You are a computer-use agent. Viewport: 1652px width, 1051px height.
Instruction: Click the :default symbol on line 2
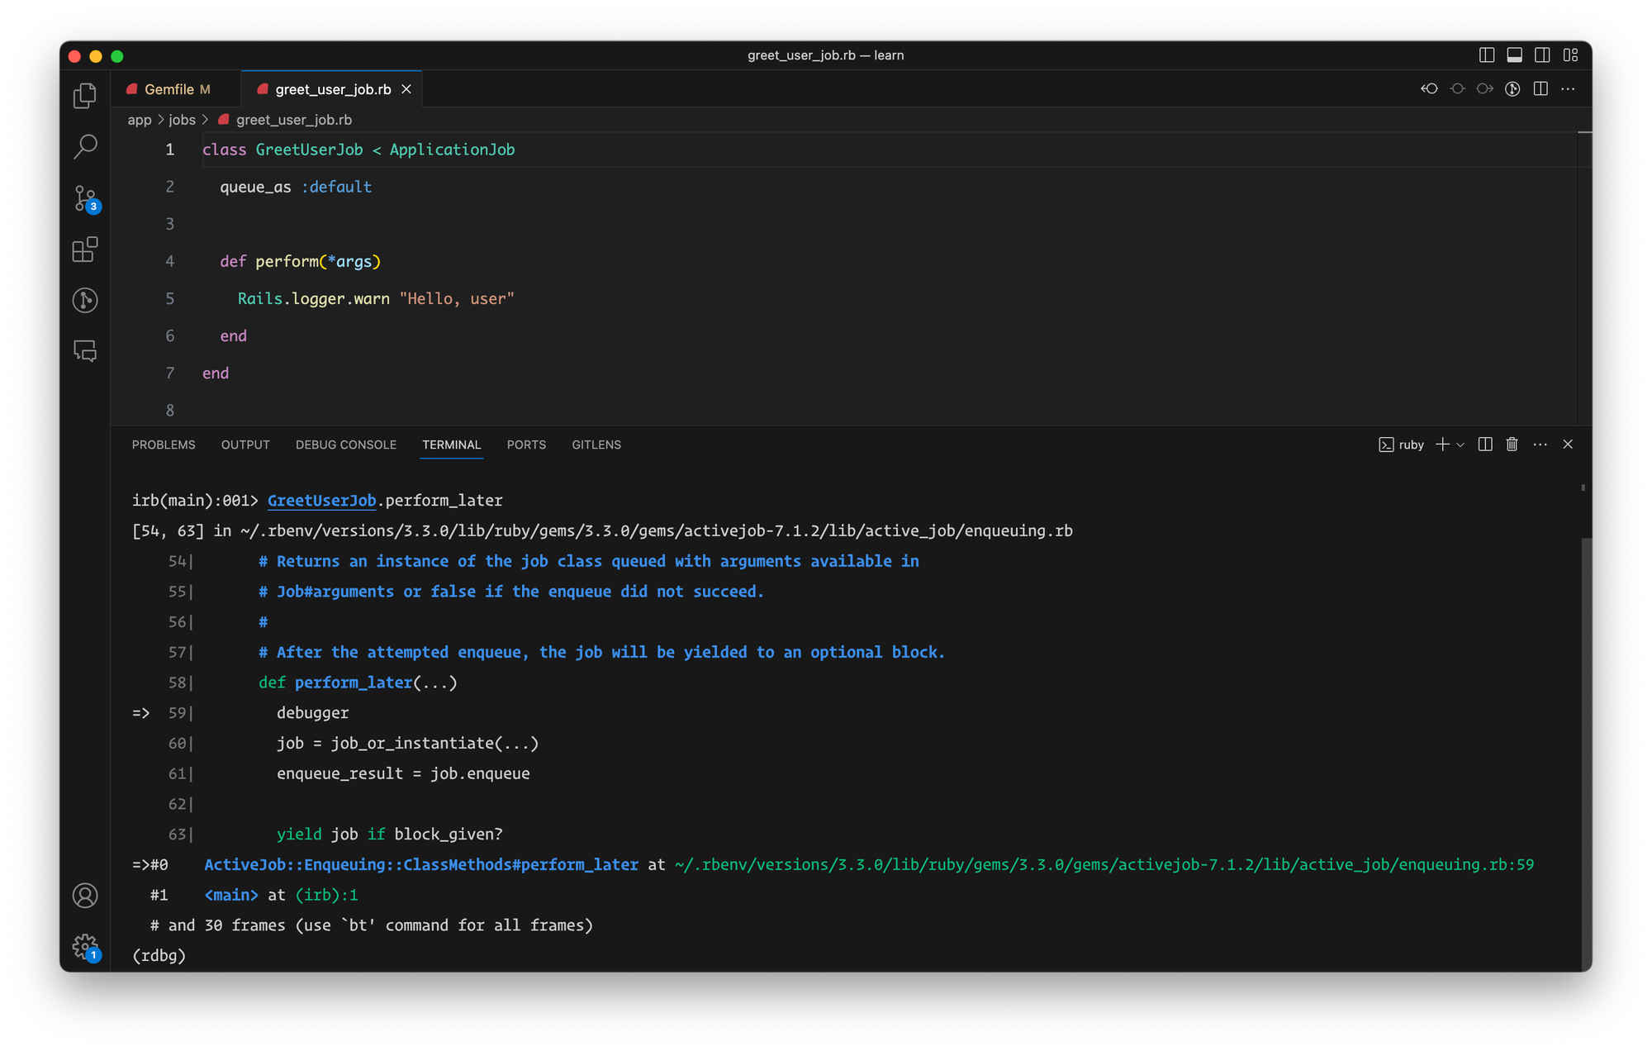pos(336,188)
